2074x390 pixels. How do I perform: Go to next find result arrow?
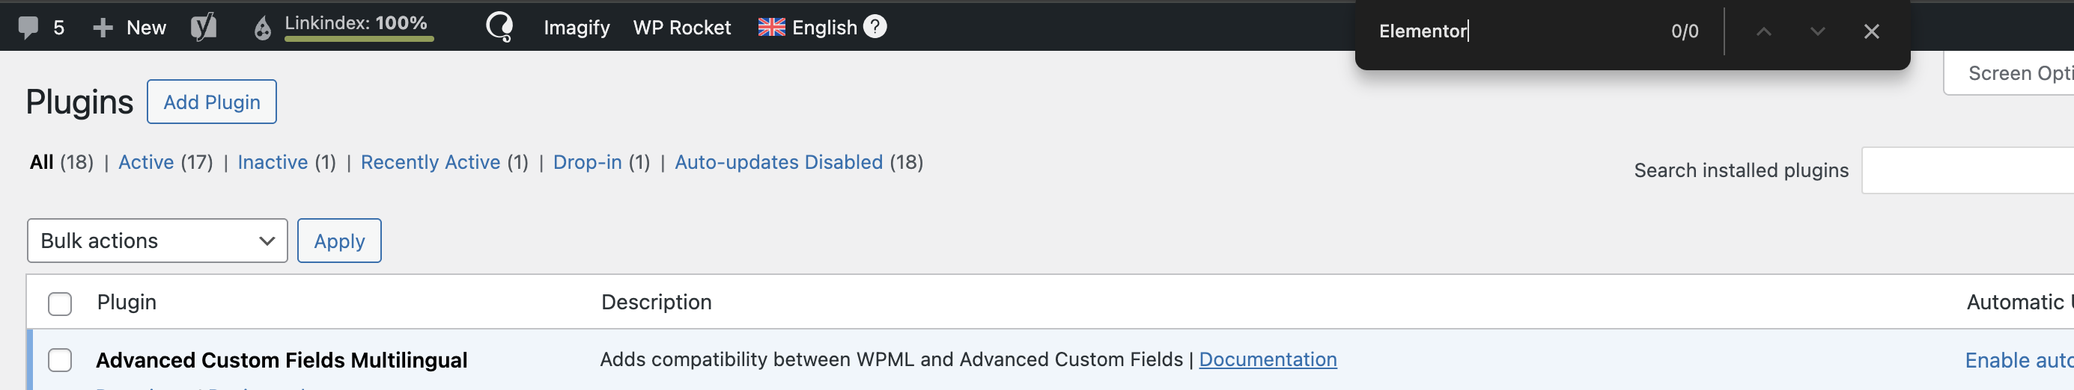click(1817, 31)
